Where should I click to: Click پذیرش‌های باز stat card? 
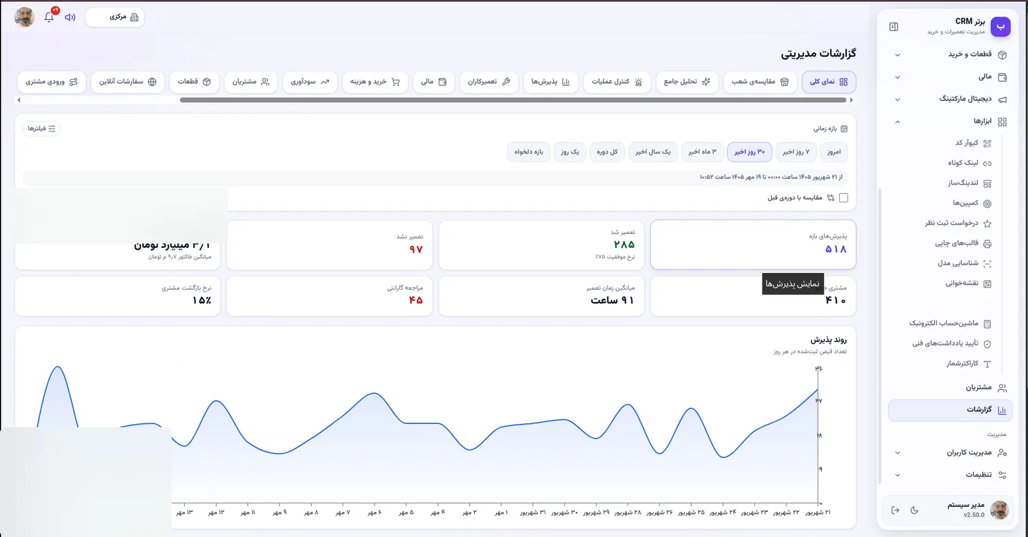click(753, 245)
